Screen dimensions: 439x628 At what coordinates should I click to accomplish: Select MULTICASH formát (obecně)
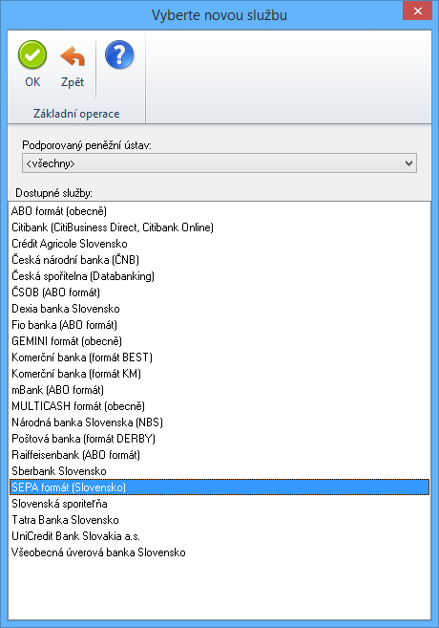[219, 406]
